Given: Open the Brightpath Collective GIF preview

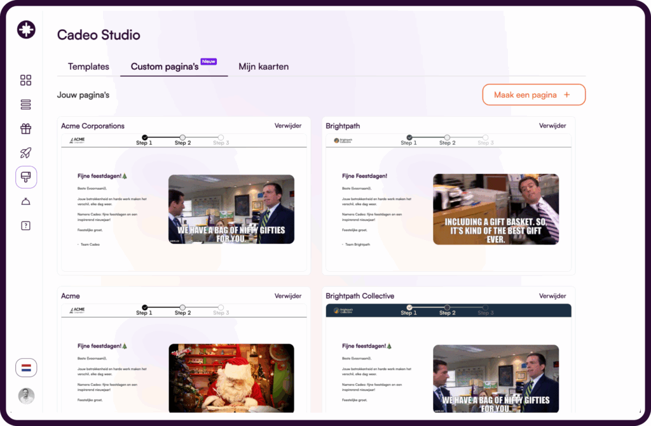Looking at the screenshot, I should pyautogui.click(x=496, y=379).
